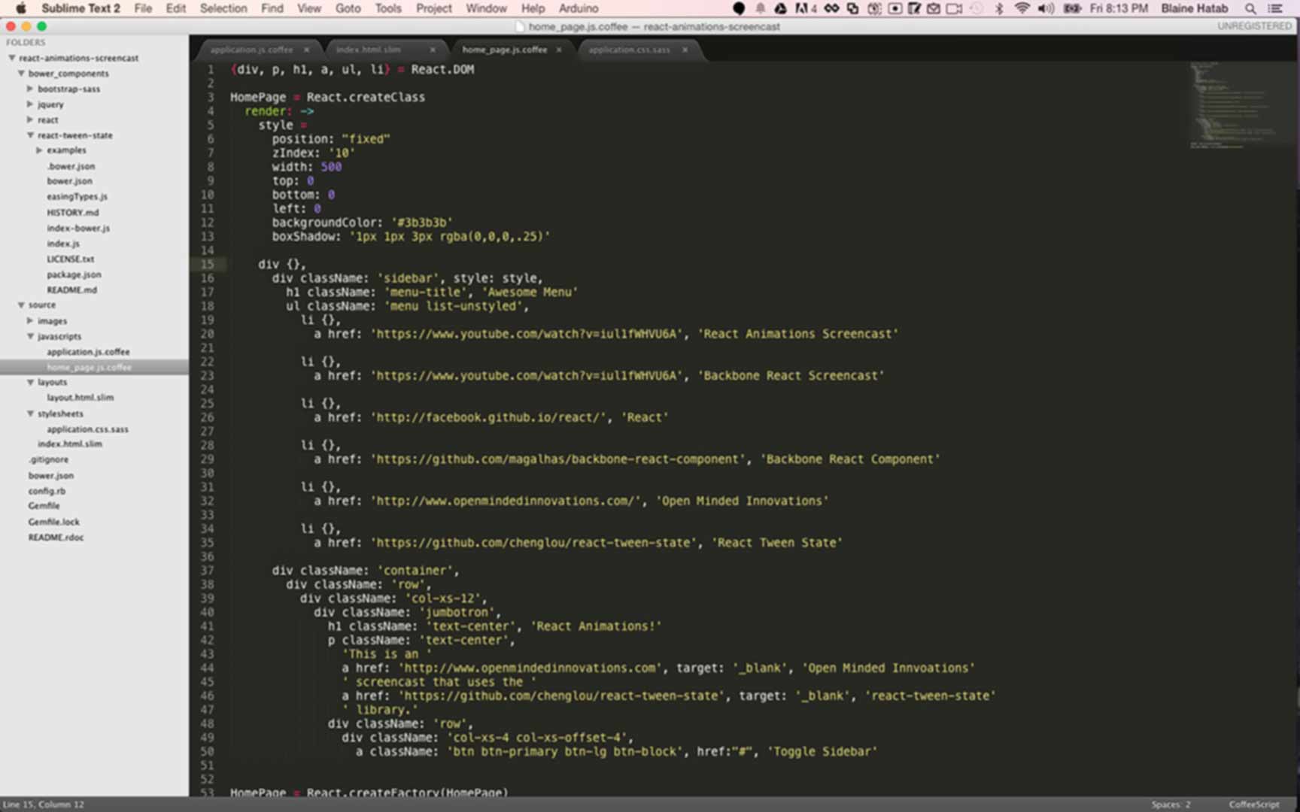1300x812 pixels.
Task: Click line number 37 in the gutter
Action: (207, 571)
